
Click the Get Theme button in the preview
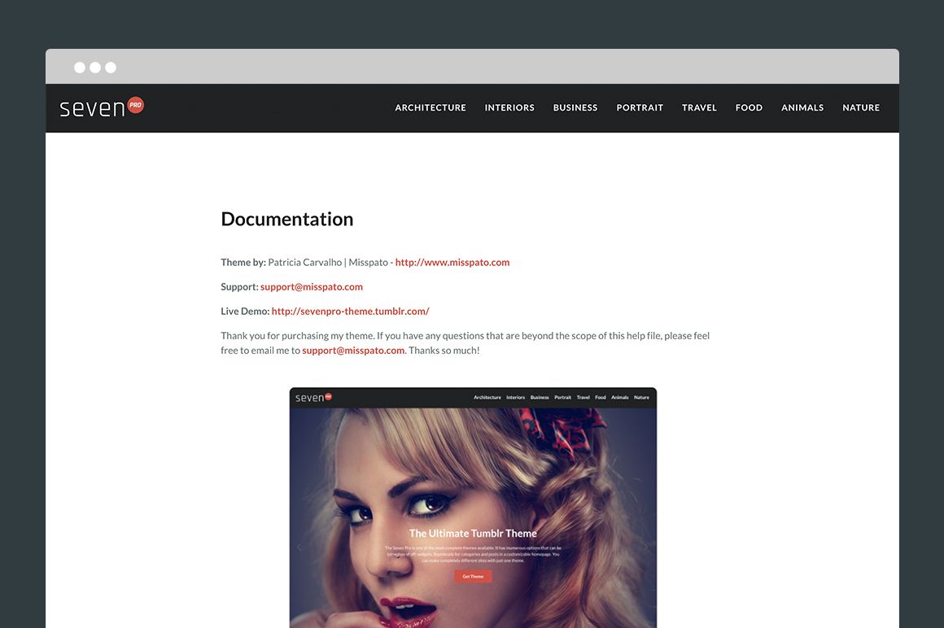pyautogui.click(x=473, y=576)
